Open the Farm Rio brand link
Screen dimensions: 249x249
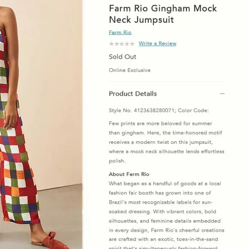pos(120,32)
